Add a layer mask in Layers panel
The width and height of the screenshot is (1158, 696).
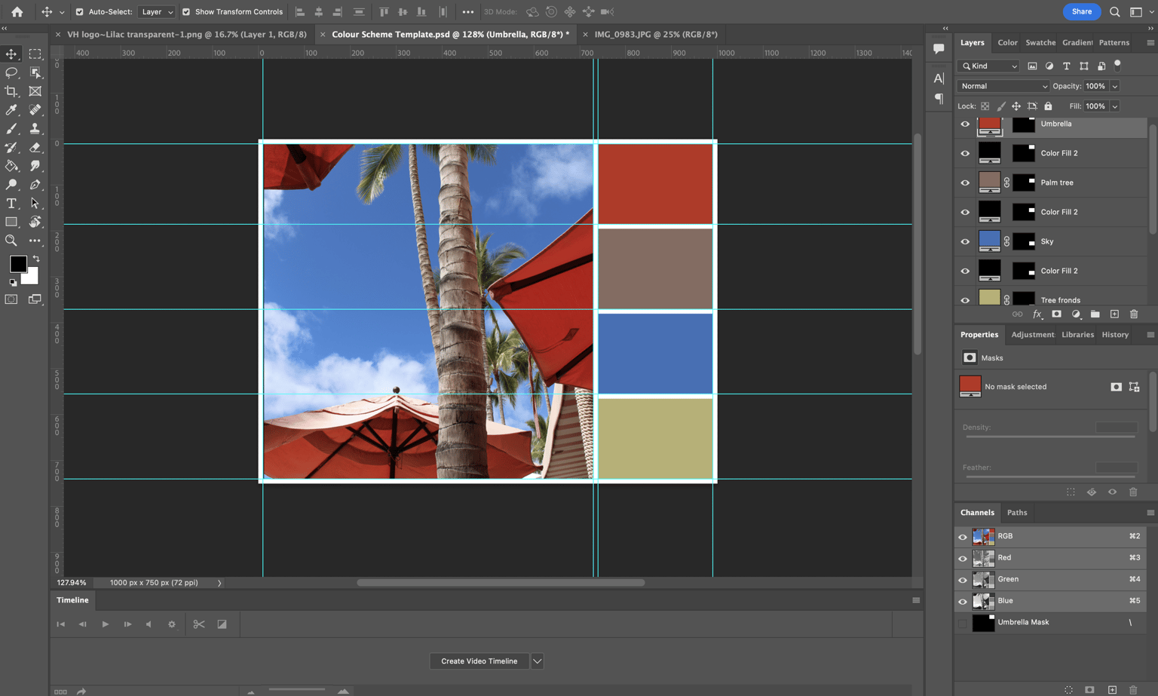point(1056,314)
